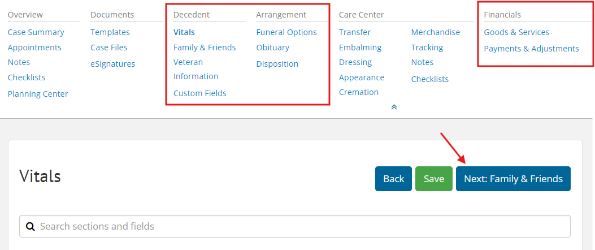The image size is (595, 250).
Task: Select Vitals under Decedent
Action: 184,32
